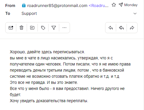The height and width of the screenshot is (110, 144).
Task: Click the From label
Action: point(10,6)
